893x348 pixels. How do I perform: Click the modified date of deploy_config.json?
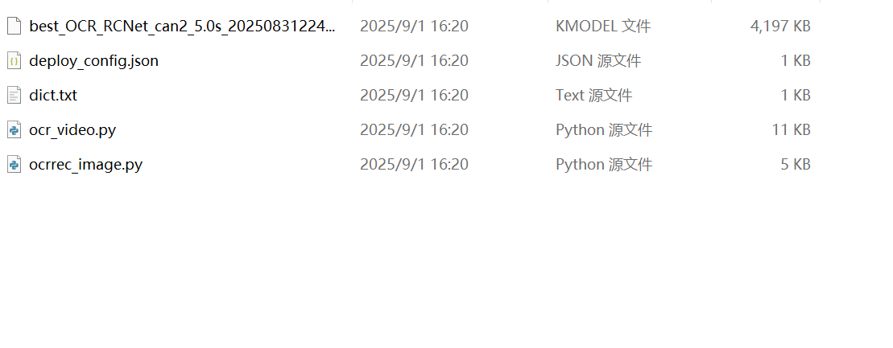tap(414, 60)
